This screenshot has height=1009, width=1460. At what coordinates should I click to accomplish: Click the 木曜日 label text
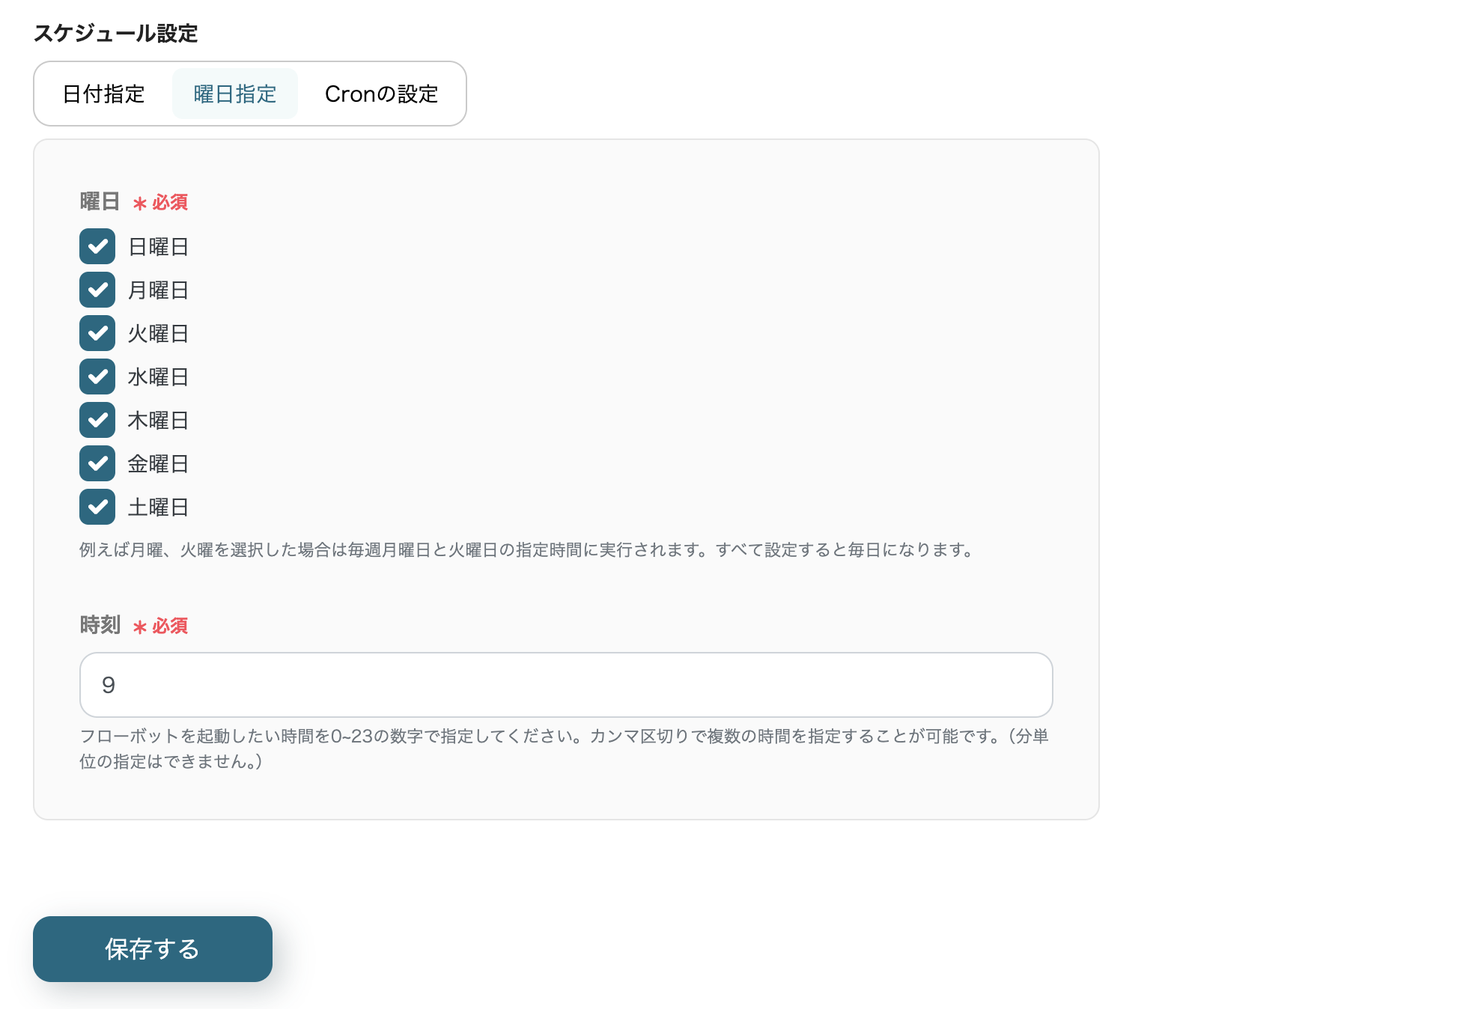point(158,421)
